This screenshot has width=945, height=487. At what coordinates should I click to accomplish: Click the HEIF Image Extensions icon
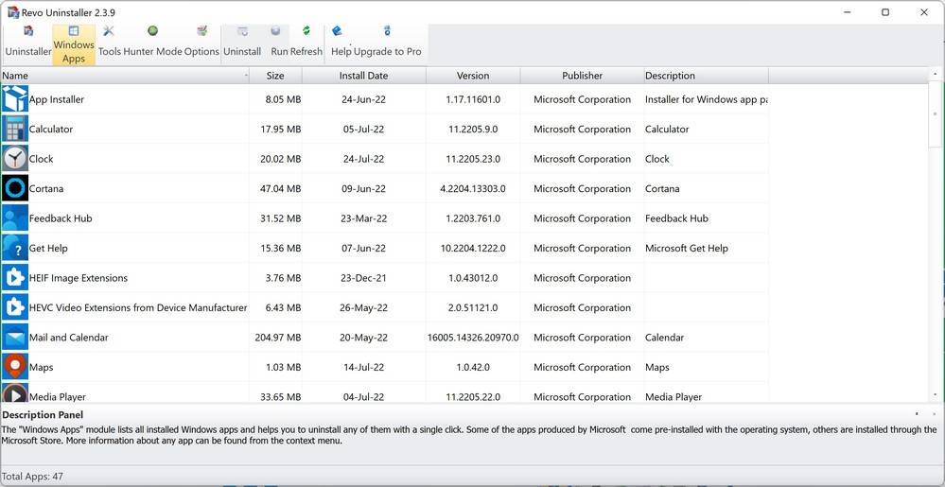click(14, 277)
